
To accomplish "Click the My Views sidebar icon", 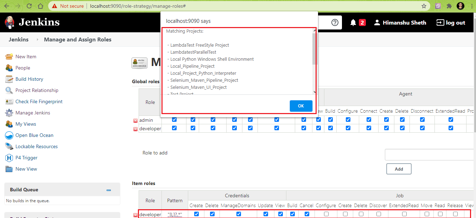I will [9, 124].
